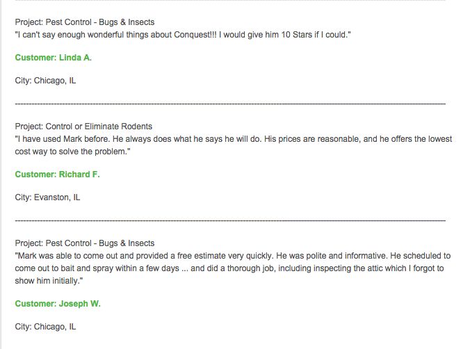Click the Pest Control project line above Joseph's review

[x=85, y=243]
